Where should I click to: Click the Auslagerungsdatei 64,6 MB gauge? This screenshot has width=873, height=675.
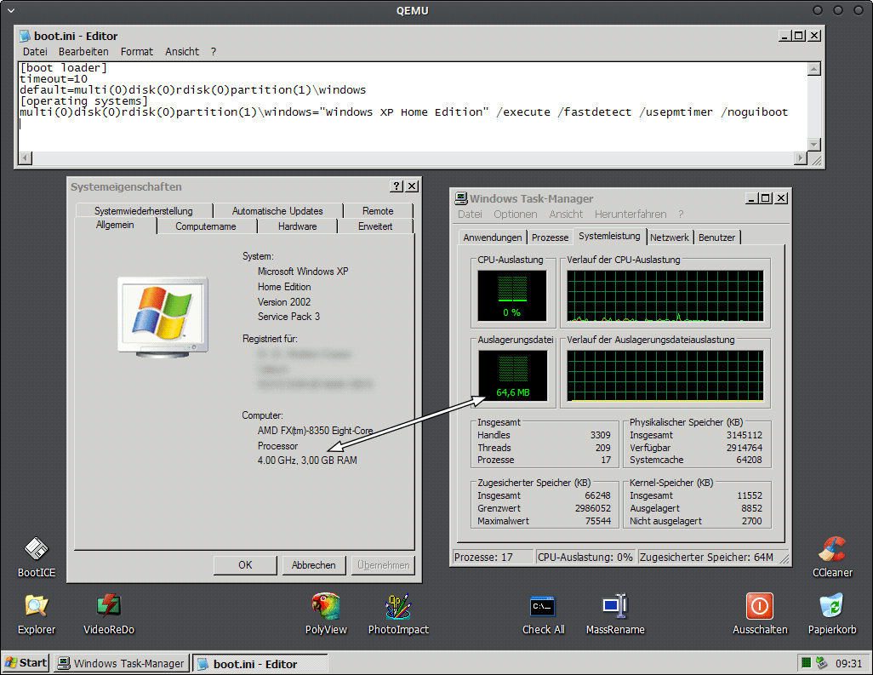click(x=513, y=376)
